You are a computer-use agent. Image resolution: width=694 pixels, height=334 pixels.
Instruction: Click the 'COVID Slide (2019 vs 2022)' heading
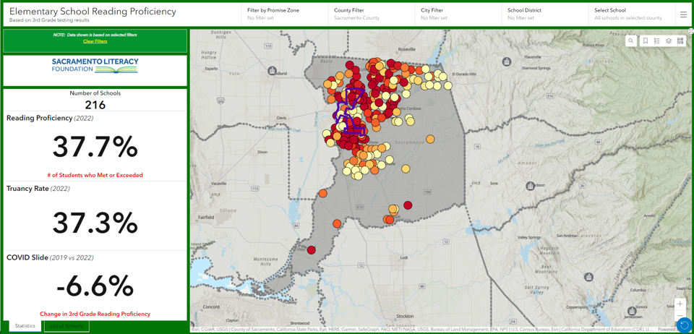click(50, 257)
